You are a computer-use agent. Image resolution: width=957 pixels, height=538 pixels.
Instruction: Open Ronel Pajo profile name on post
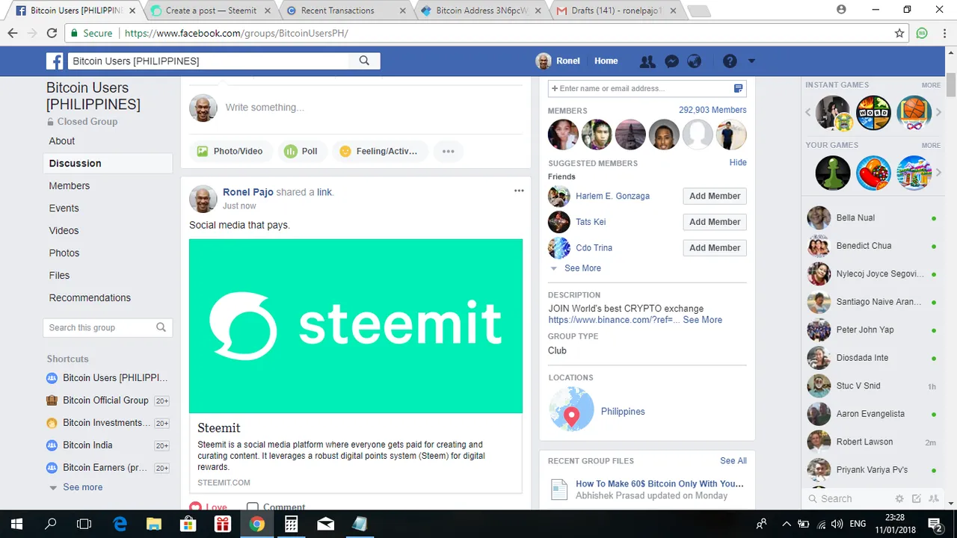pos(248,192)
